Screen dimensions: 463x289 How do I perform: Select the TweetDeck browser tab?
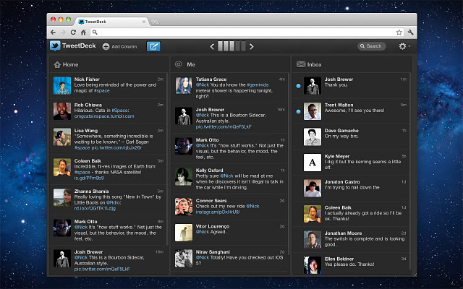tap(109, 22)
